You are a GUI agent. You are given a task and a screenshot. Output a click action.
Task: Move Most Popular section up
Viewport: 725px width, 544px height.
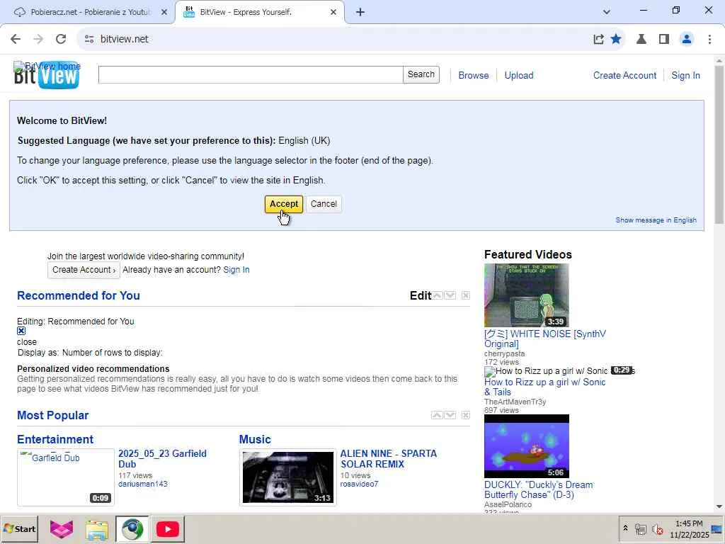point(437,415)
